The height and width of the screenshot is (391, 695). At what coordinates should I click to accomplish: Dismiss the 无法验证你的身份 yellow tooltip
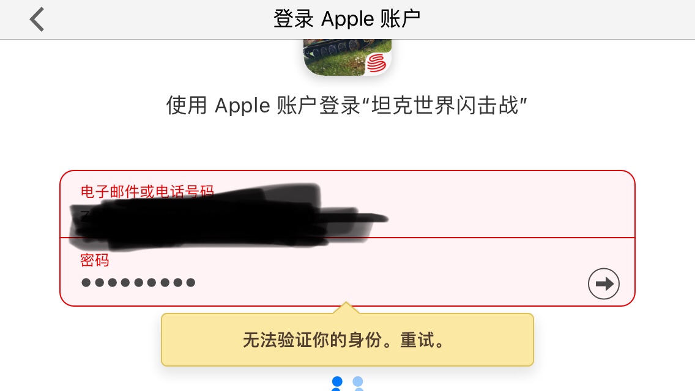(347, 340)
